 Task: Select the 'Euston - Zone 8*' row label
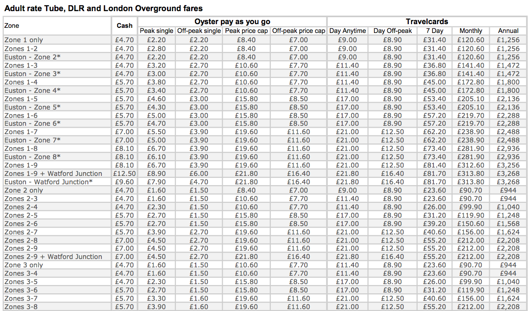point(33,157)
